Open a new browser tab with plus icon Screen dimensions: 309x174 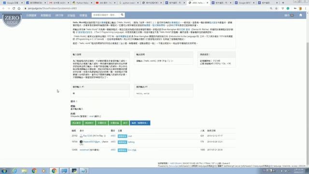coord(283,3)
